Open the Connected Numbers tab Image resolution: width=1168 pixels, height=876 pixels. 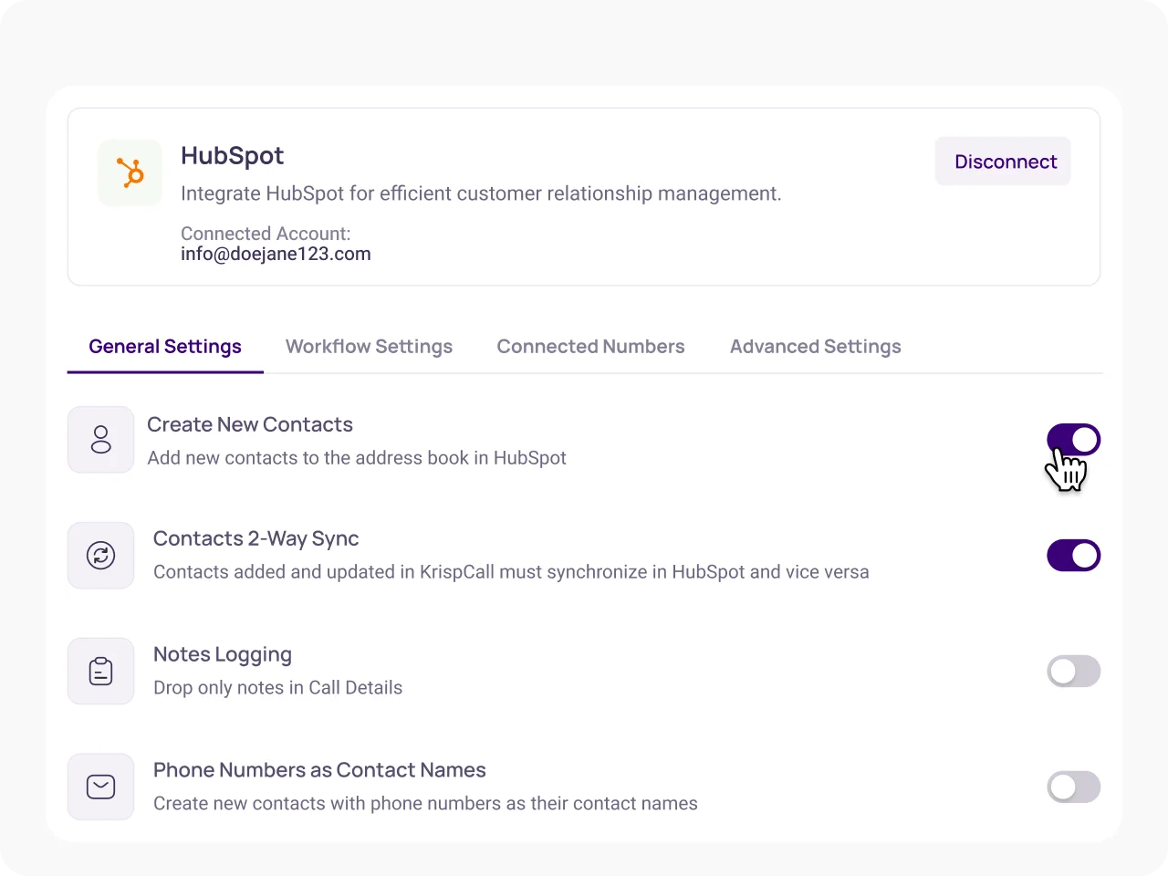click(590, 347)
